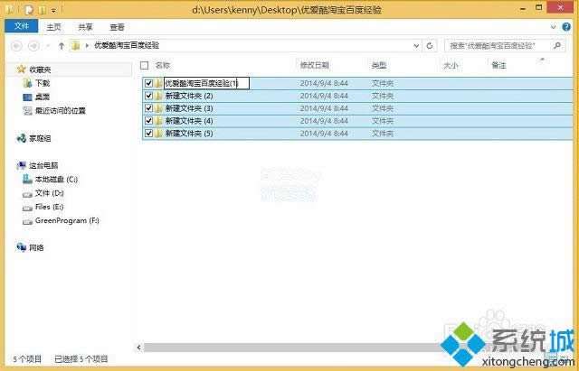This screenshot has width=579, height=371.
Task: Open Help with the question mark icon
Action: [x=566, y=27]
